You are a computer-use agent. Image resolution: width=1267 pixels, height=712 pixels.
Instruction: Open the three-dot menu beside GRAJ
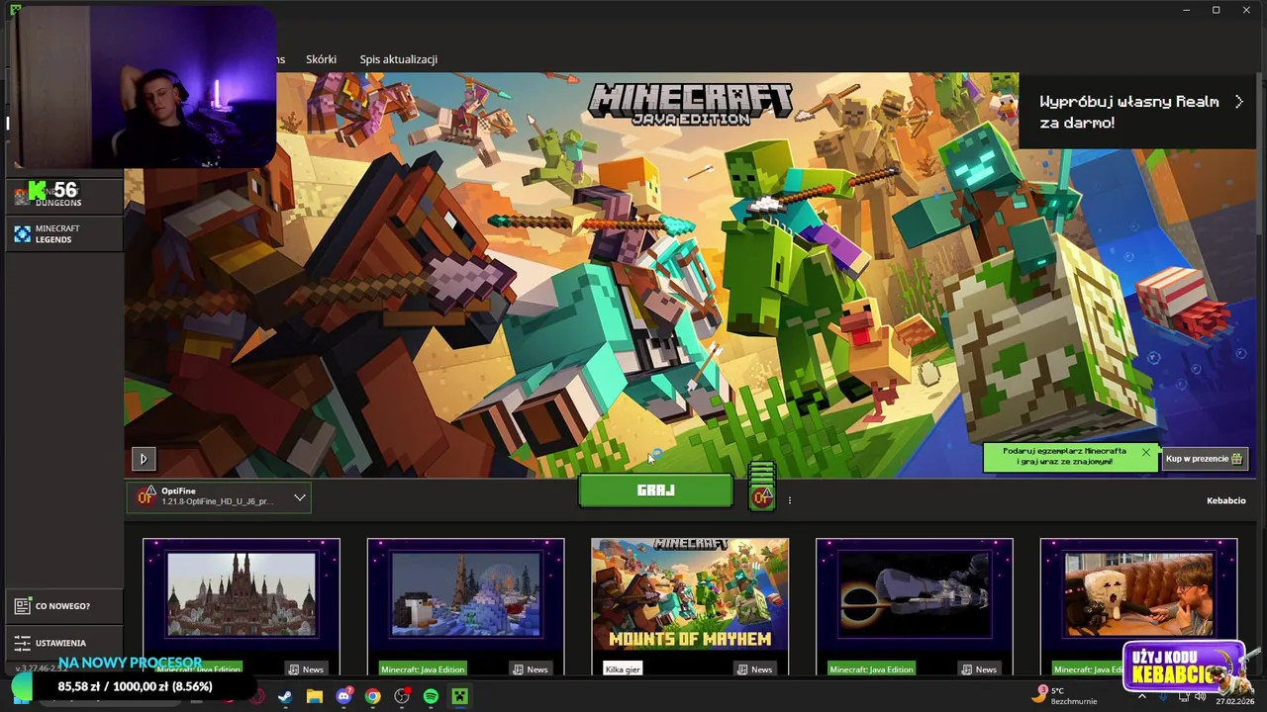(x=789, y=500)
